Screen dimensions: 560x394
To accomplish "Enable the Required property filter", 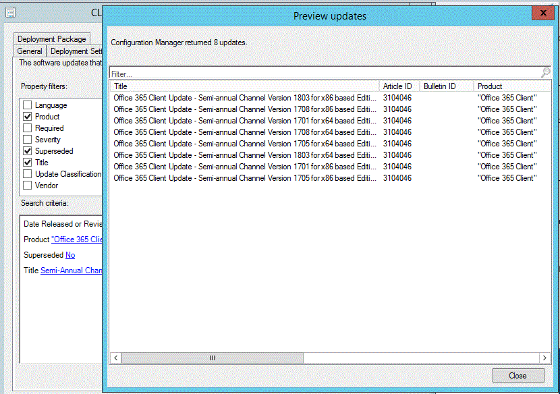I will (27, 128).
